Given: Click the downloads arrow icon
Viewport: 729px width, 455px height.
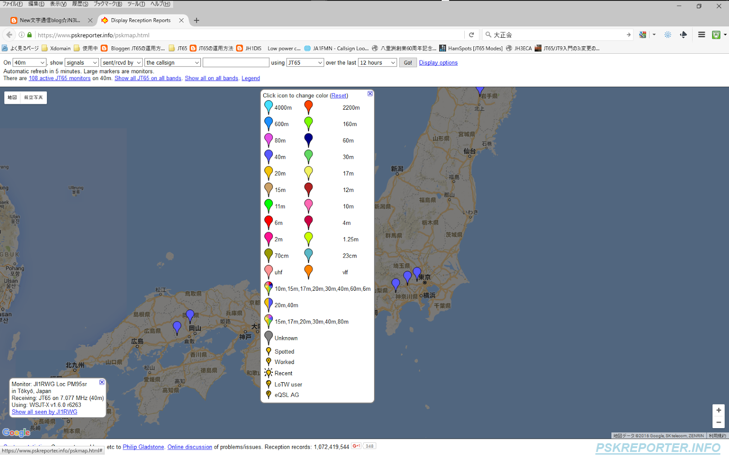Looking at the screenshot, I should click(x=683, y=35).
